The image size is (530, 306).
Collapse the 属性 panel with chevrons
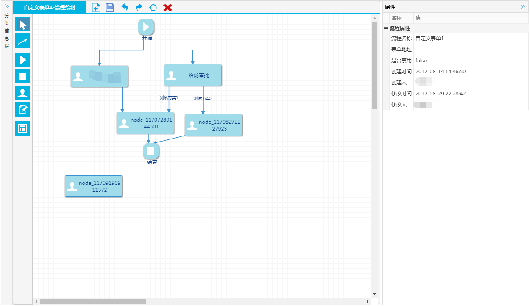click(x=523, y=7)
